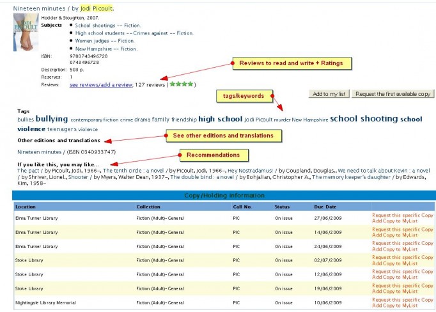Click Add to my list button
The height and width of the screenshot is (312, 436).
(329, 94)
